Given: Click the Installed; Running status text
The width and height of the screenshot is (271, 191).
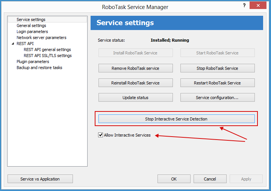Looking at the screenshot, I should pyautogui.click(x=170, y=40).
